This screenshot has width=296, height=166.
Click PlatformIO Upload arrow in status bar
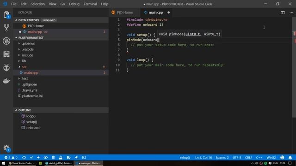pyautogui.click(x=38, y=157)
